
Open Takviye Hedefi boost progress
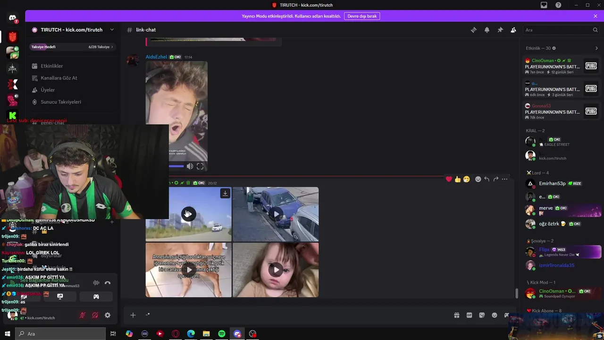pos(72,47)
